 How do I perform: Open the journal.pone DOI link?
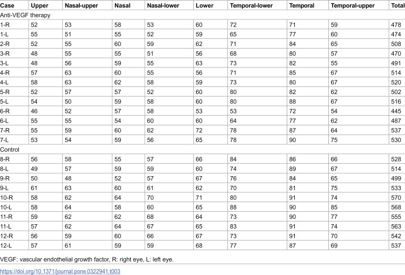tap(60, 271)
